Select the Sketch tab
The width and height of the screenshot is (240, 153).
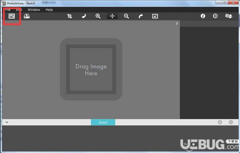(103, 122)
